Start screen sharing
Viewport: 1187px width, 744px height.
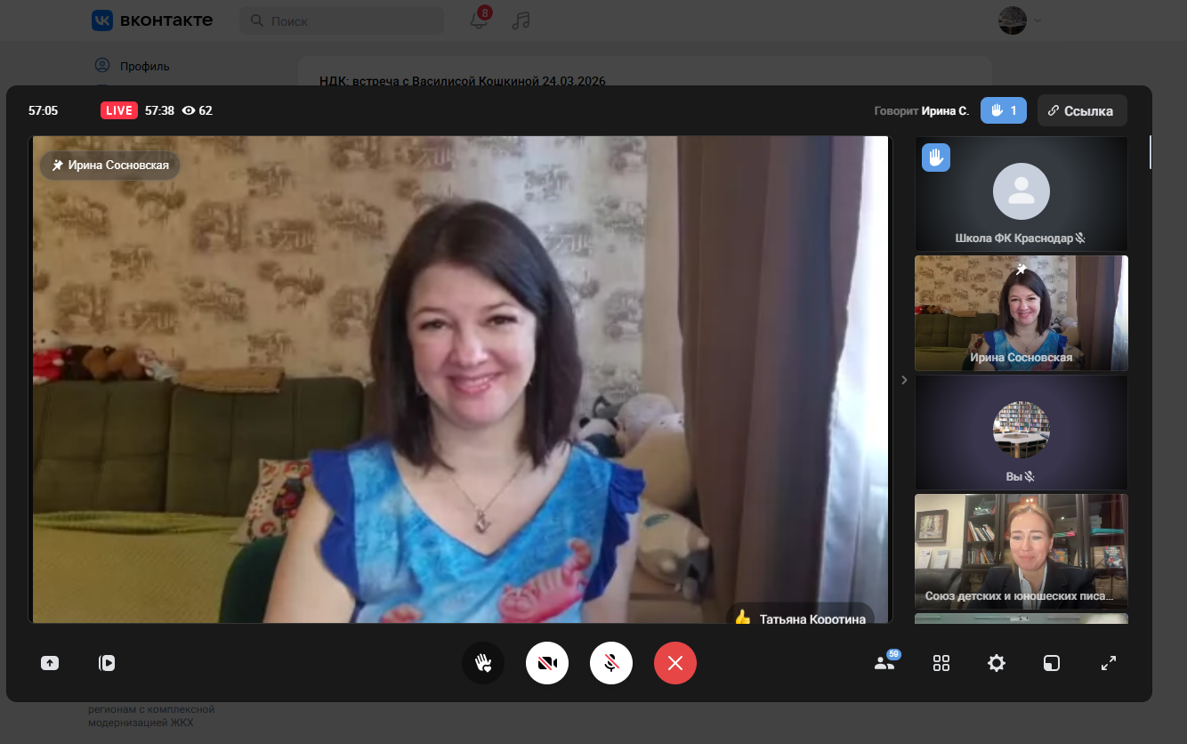[50, 663]
